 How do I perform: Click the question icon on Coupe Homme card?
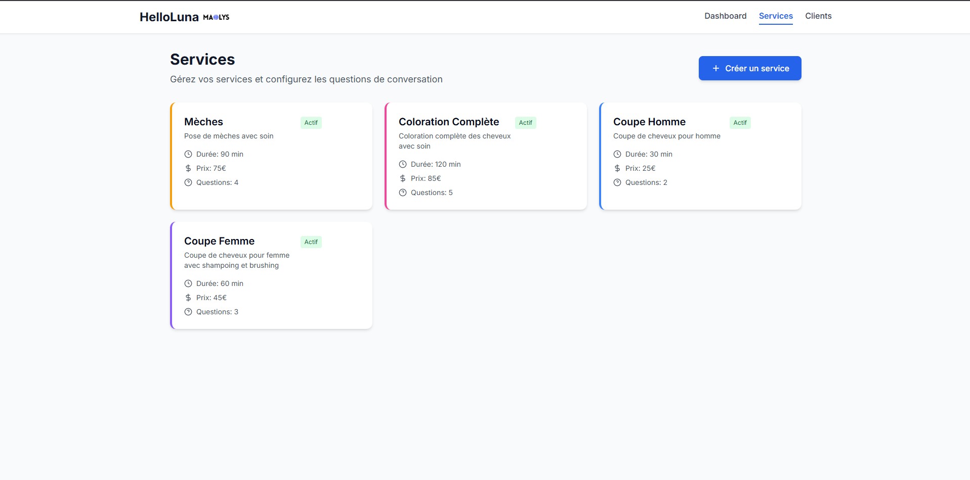pyautogui.click(x=617, y=182)
